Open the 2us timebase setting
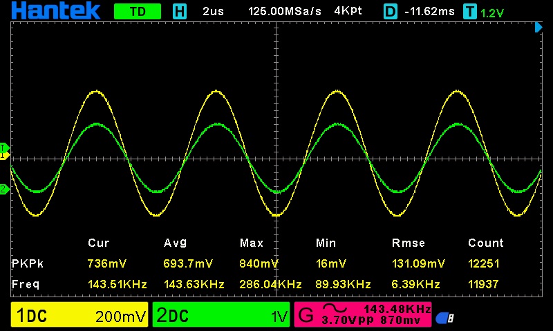The image size is (553, 331). tap(214, 12)
